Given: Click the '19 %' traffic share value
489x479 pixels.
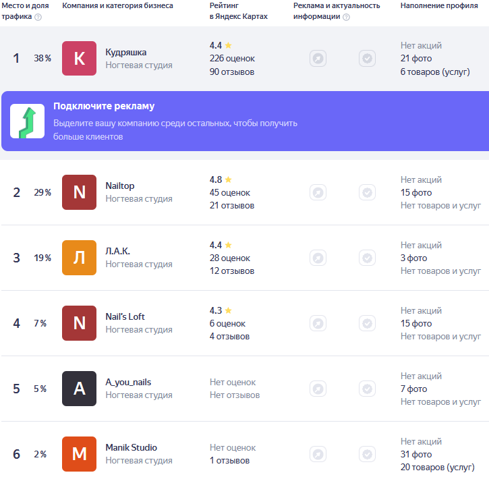Looking at the screenshot, I should coord(42,258).
